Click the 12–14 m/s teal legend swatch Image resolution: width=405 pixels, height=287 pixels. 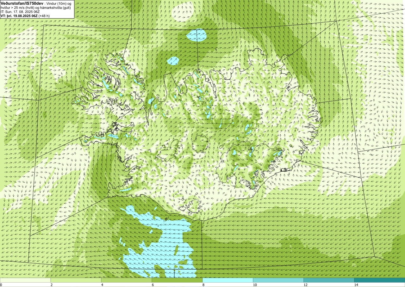(x=329, y=280)
